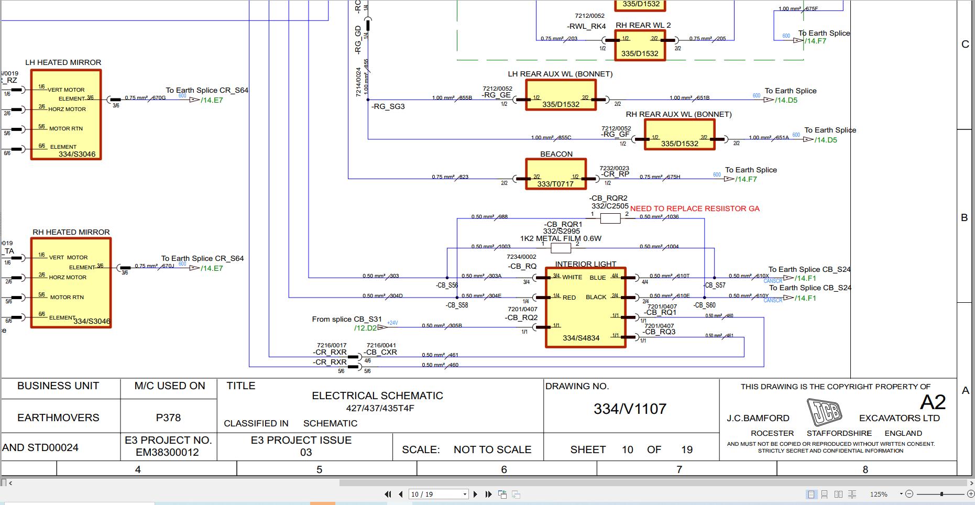Screen dimensions: 975x505
Task: Zoom in with the plus icon
Action: [x=971, y=494]
